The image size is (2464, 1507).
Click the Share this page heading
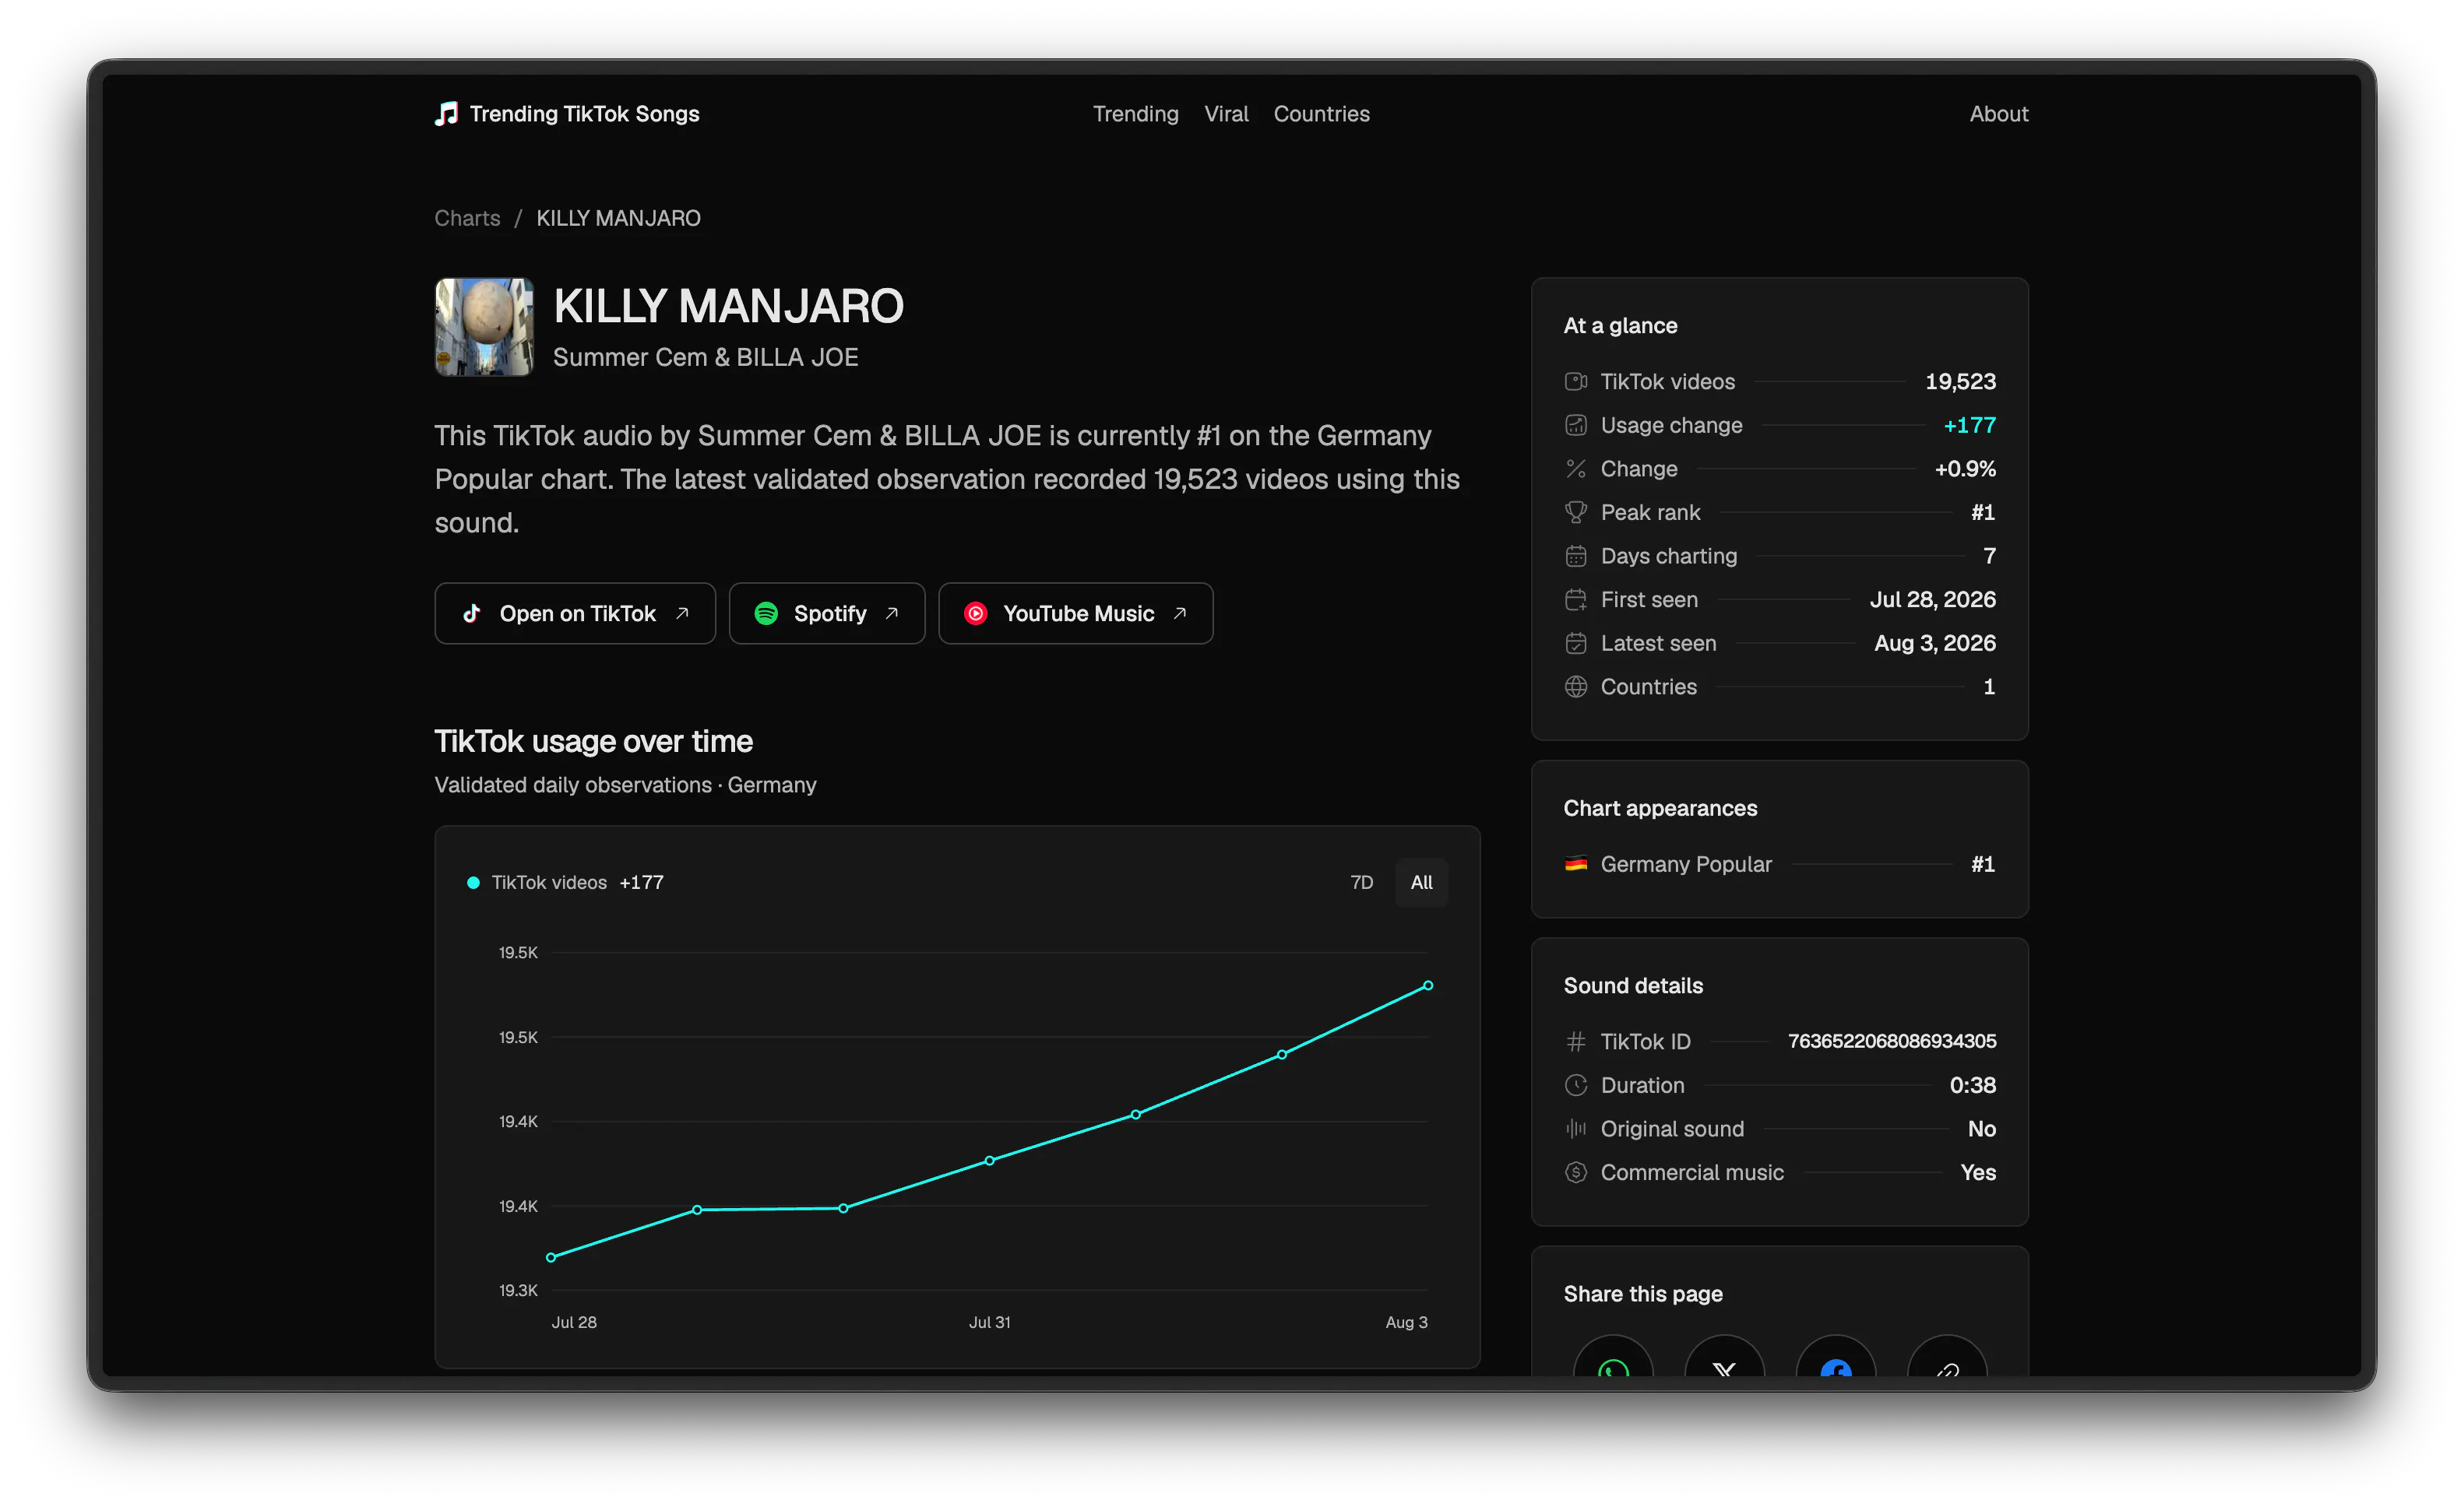point(1643,1294)
